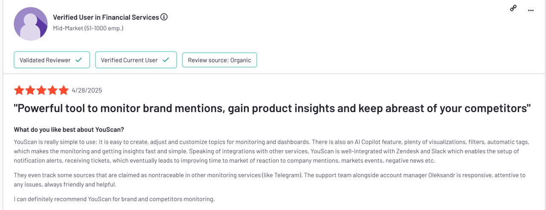This screenshot has height=210, width=546.
Task: Click "Verified User in Financial Services" name
Action: pyautogui.click(x=106, y=17)
